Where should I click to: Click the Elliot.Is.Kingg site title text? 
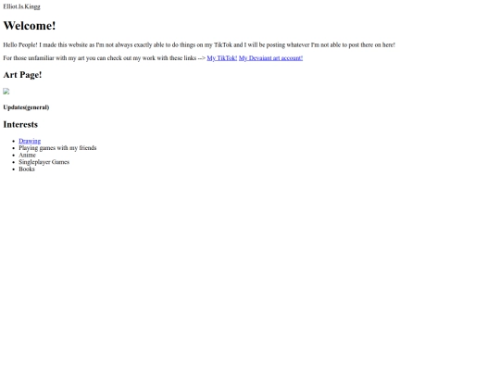coord(21,6)
